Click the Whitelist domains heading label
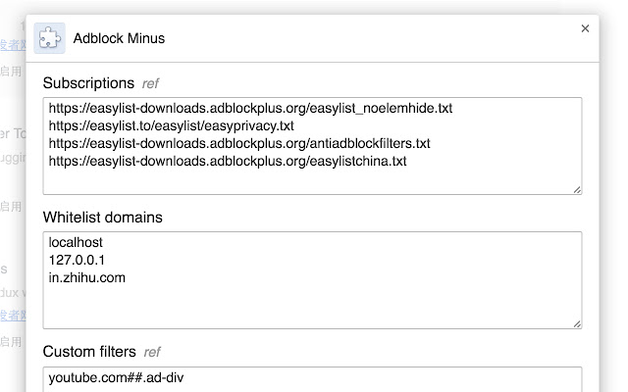This screenshot has height=392, width=628. [x=102, y=217]
